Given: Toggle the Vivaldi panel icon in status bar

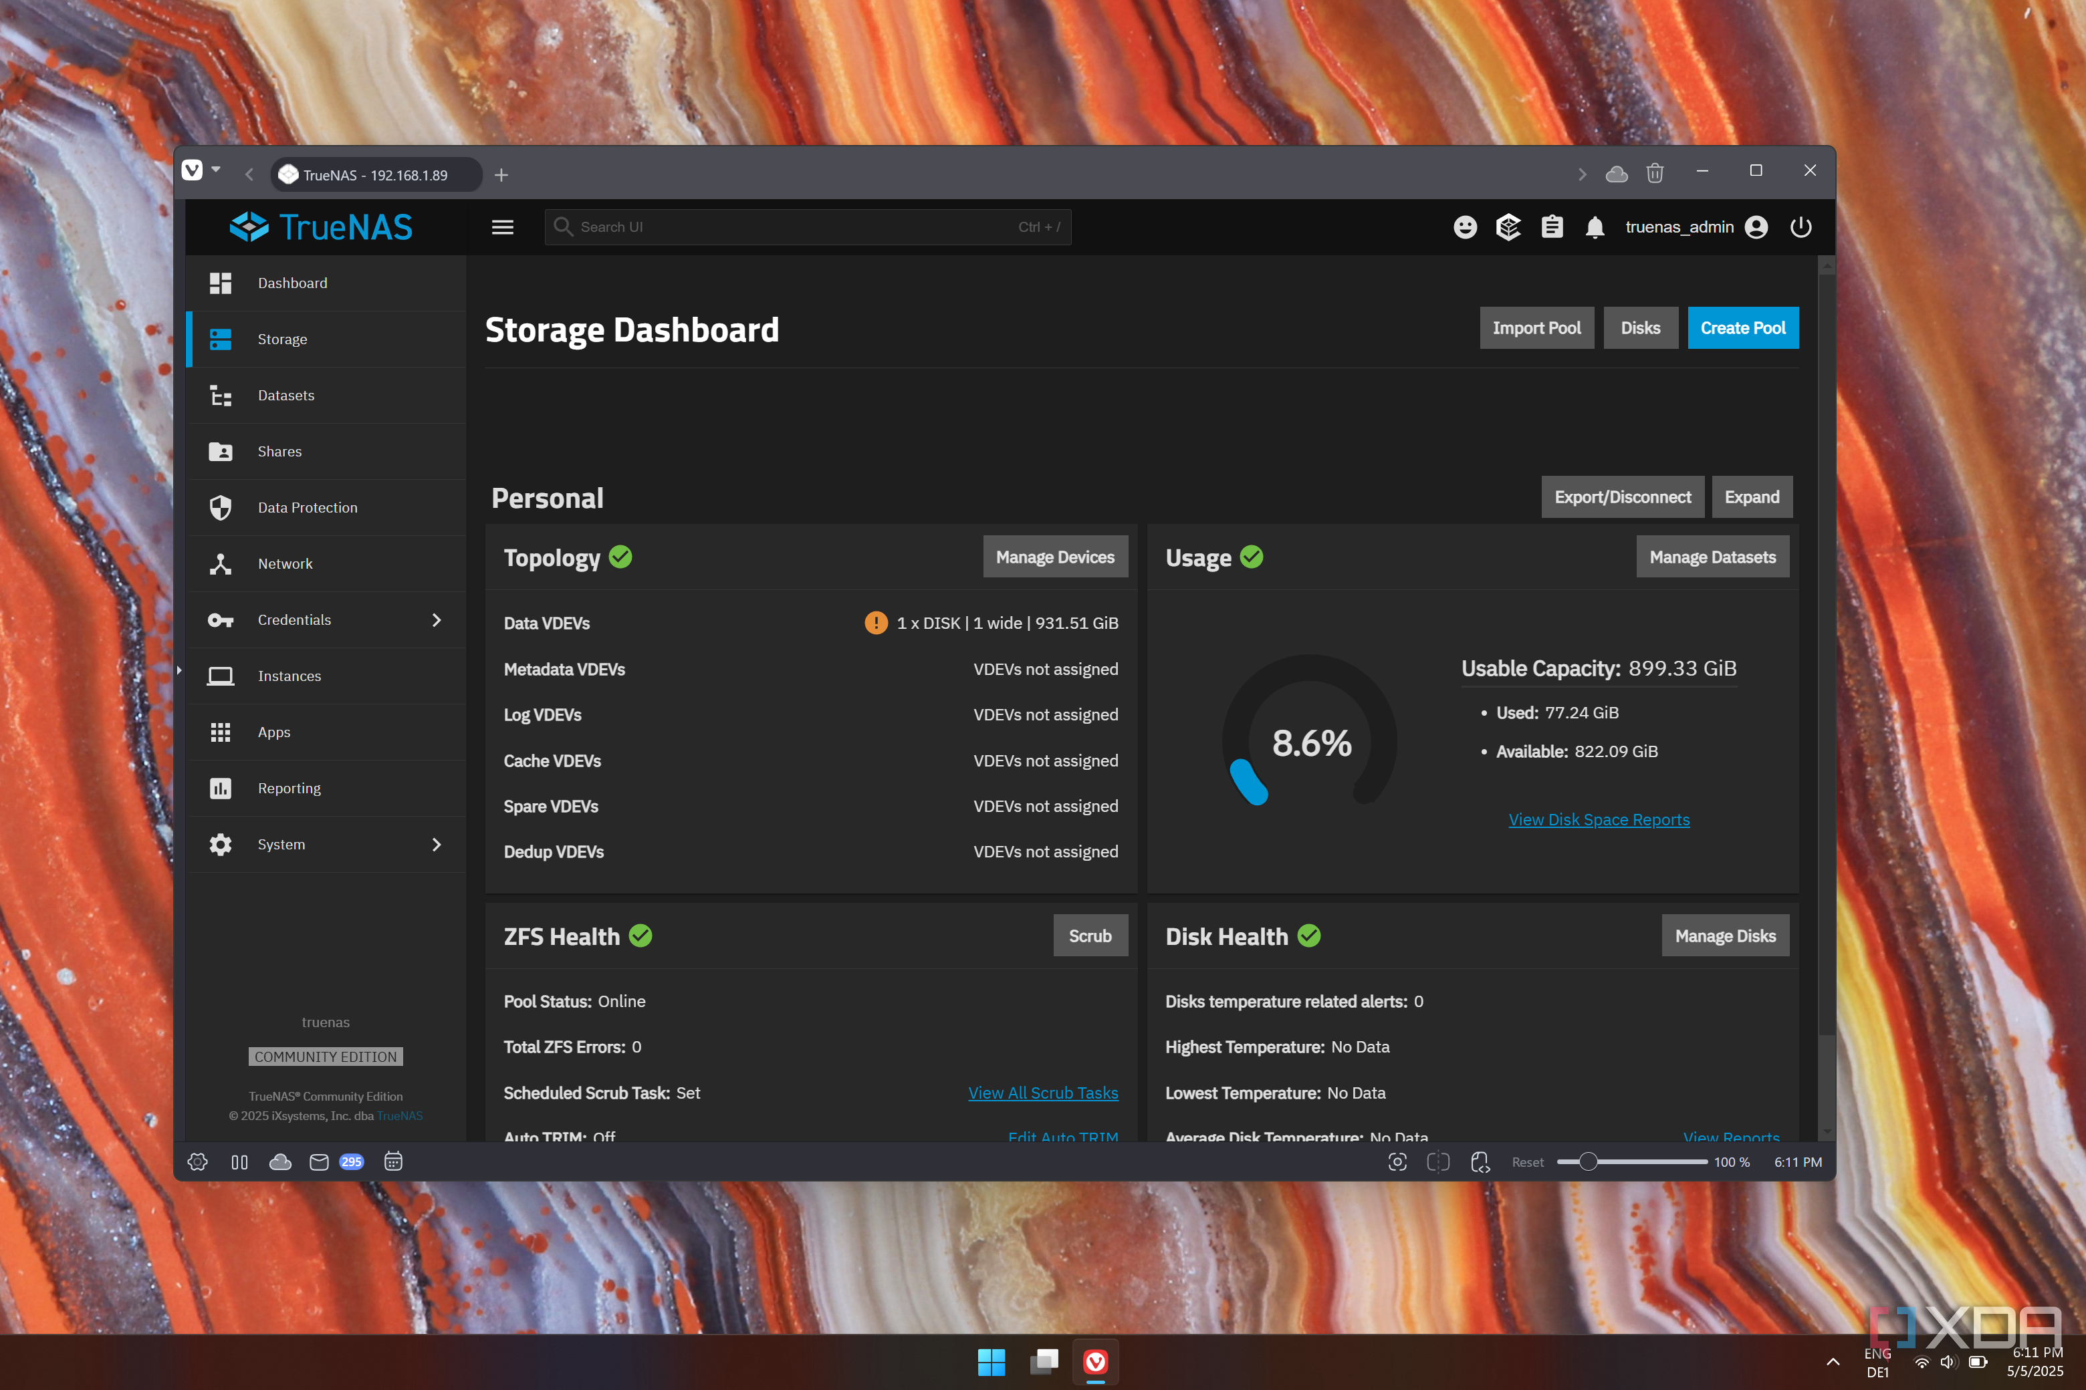Looking at the screenshot, I should (x=239, y=1161).
